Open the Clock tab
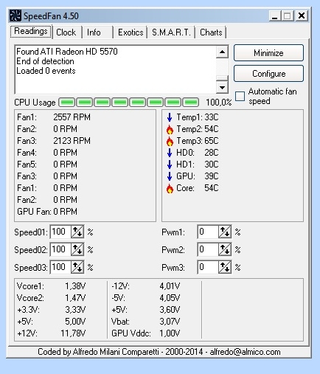 pyautogui.click(x=66, y=32)
